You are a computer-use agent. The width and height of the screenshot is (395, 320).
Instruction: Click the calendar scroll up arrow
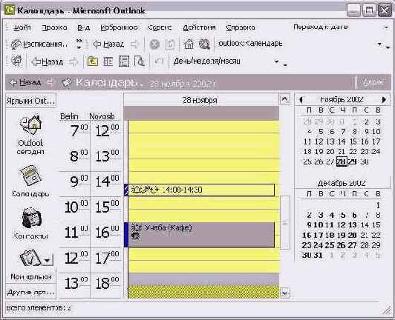284,99
